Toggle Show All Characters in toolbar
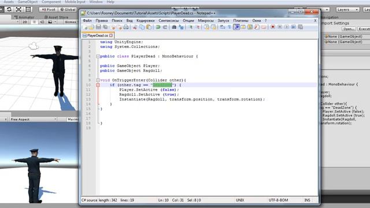 click(229, 27)
